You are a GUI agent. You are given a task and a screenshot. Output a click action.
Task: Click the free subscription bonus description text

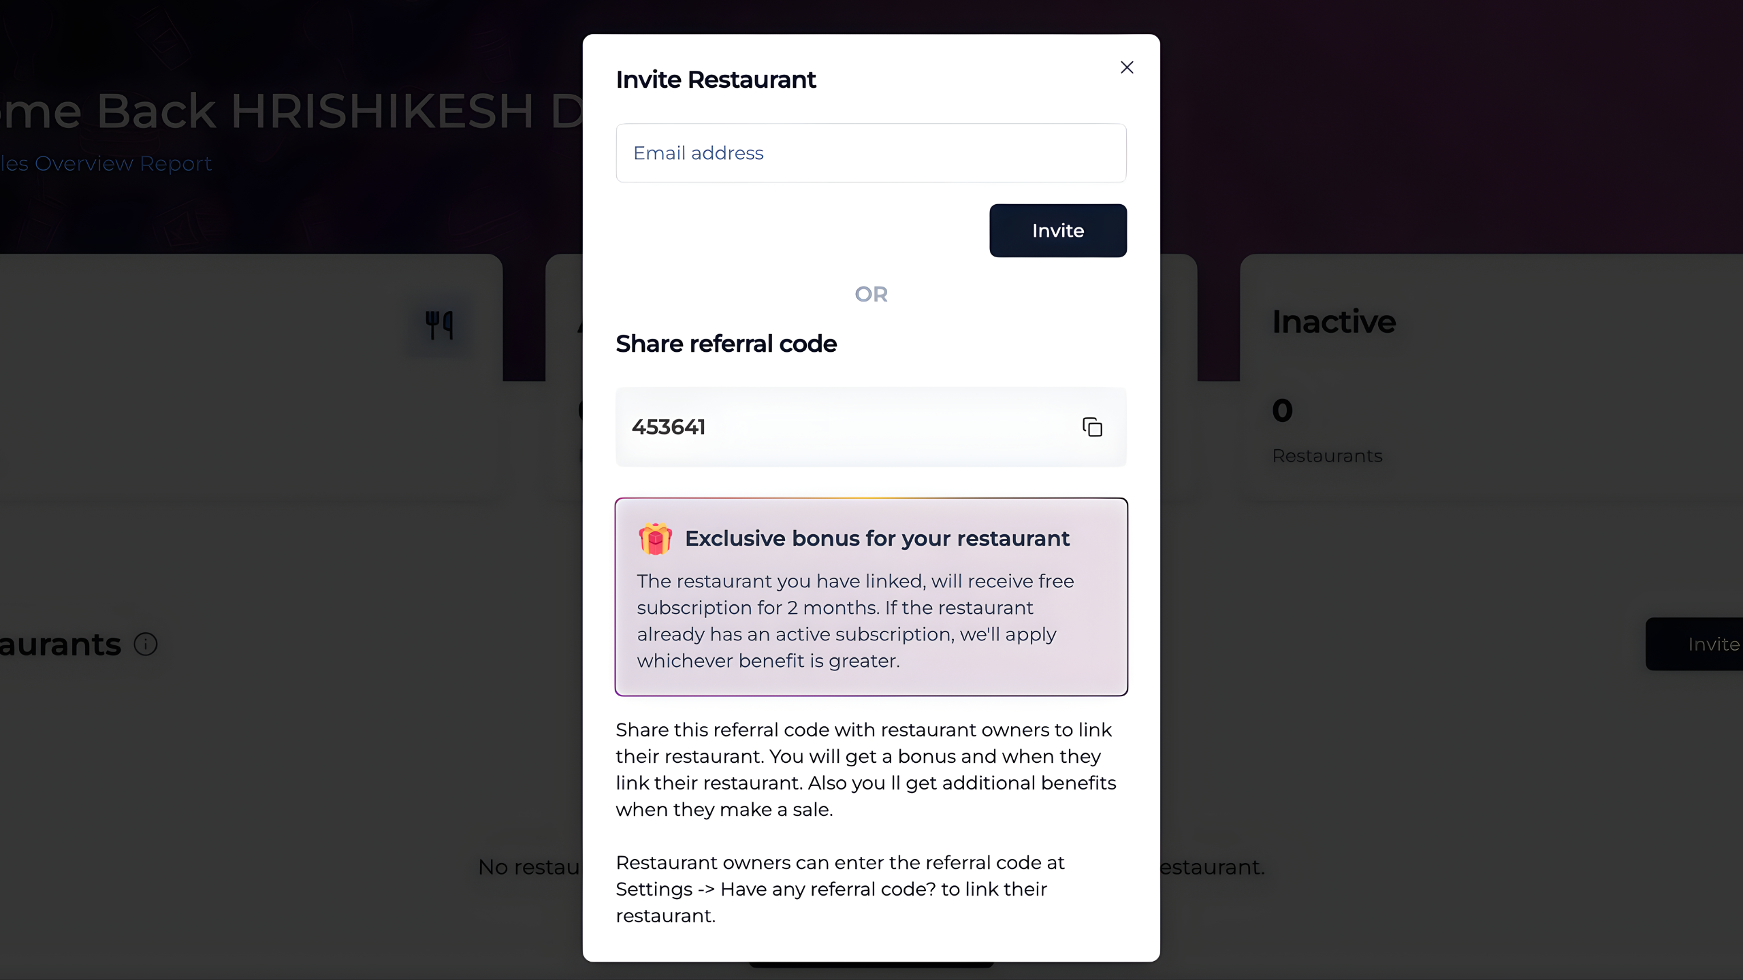(x=855, y=621)
